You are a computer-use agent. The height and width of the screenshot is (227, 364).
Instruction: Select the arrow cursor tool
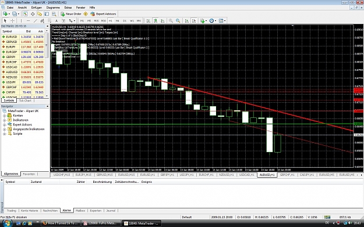pos(5,21)
